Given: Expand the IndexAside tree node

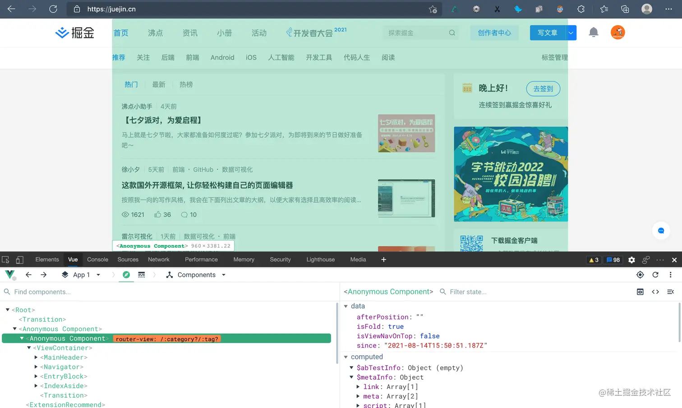Looking at the screenshot, I should pyautogui.click(x=36, y=385).
